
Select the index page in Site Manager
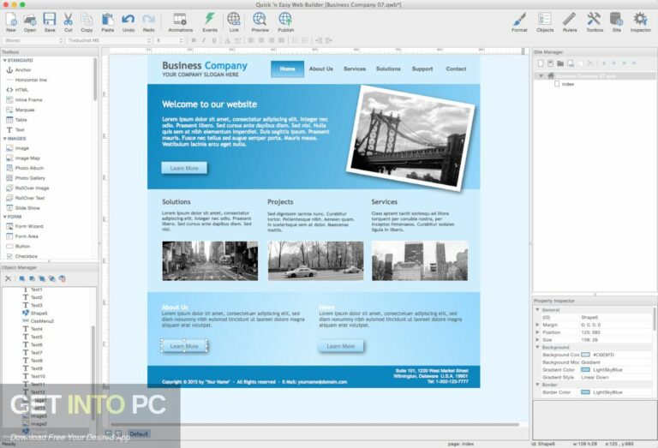565,84
